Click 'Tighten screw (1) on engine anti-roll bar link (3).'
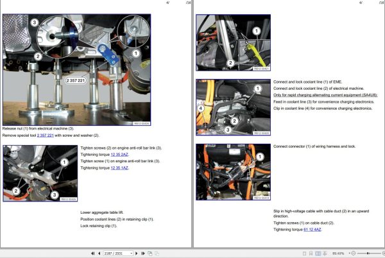Viewport: 385px width, 258px height. 121,161
